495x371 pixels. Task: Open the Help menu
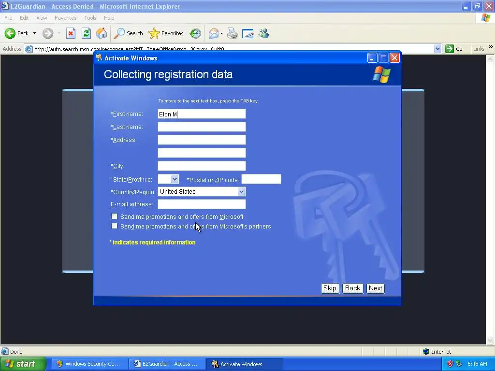click(x=109, y=18)
